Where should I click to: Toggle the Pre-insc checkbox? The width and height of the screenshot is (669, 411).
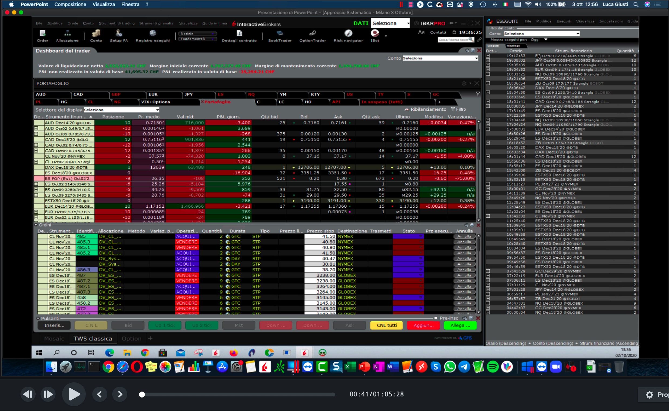click(436, 318)
